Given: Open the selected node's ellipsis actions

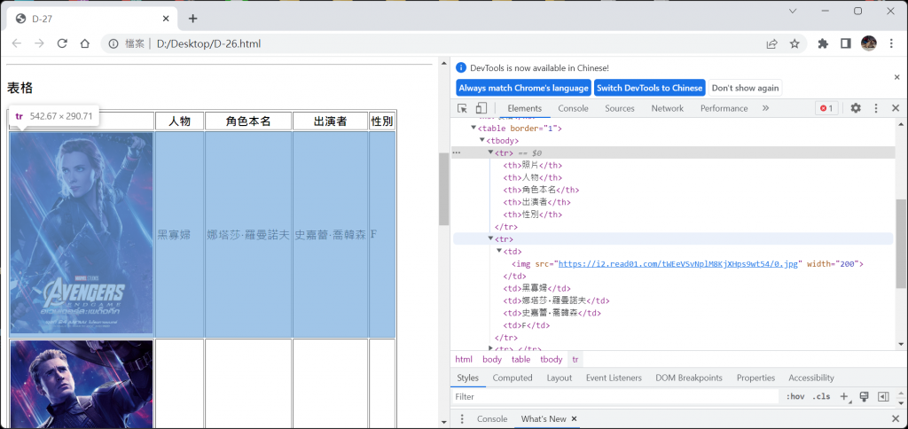Looking at the screenshot, I should [x=457, y=152].
